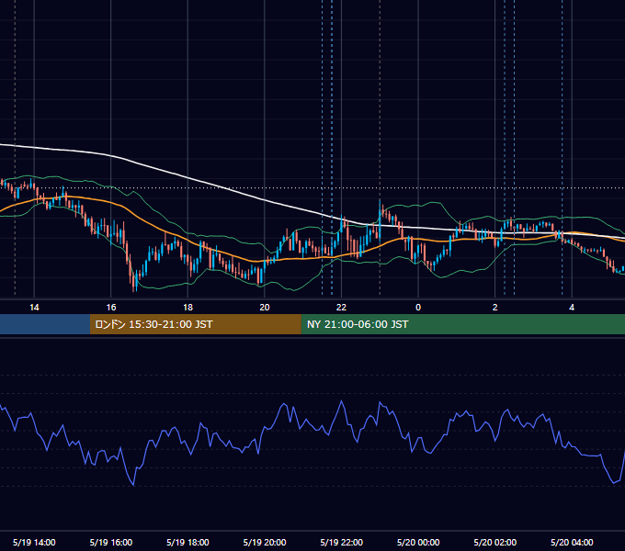This screenshot has width=625, height=551.
Task: Click the 2 hour axis label
Action: pyautogui.click(x=494, y=308)
